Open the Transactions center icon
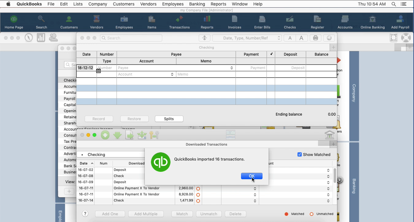The width and height of the screenshot is (414, 222). (x=179, y=22)
